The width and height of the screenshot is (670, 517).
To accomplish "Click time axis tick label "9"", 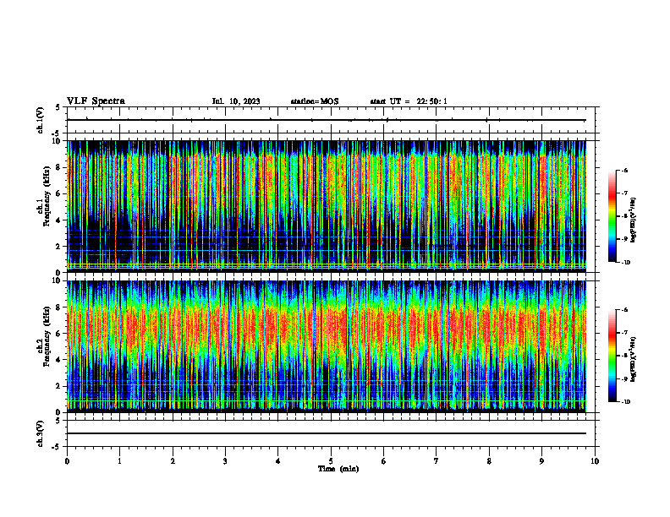I will click(541, 461).
